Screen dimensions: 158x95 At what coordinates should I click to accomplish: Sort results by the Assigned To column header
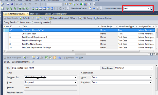[x=146, y=27]
